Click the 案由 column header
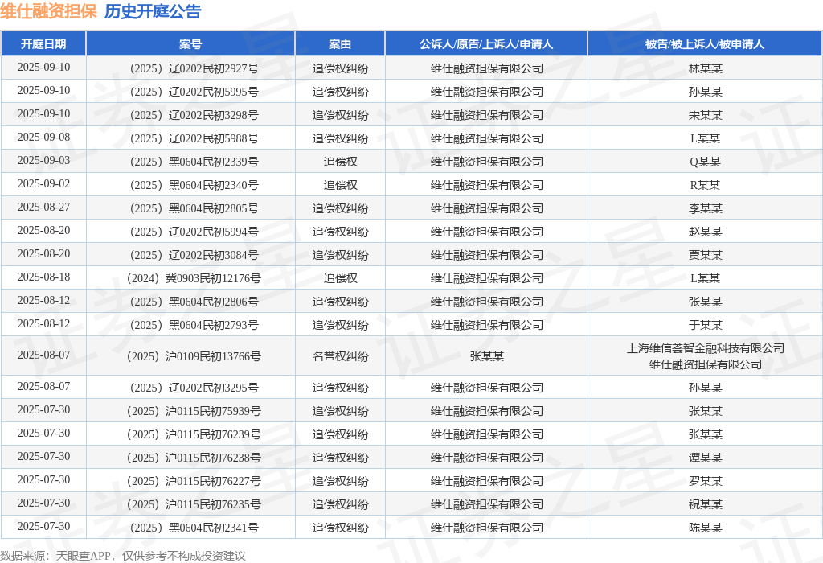 click(340, 44)
